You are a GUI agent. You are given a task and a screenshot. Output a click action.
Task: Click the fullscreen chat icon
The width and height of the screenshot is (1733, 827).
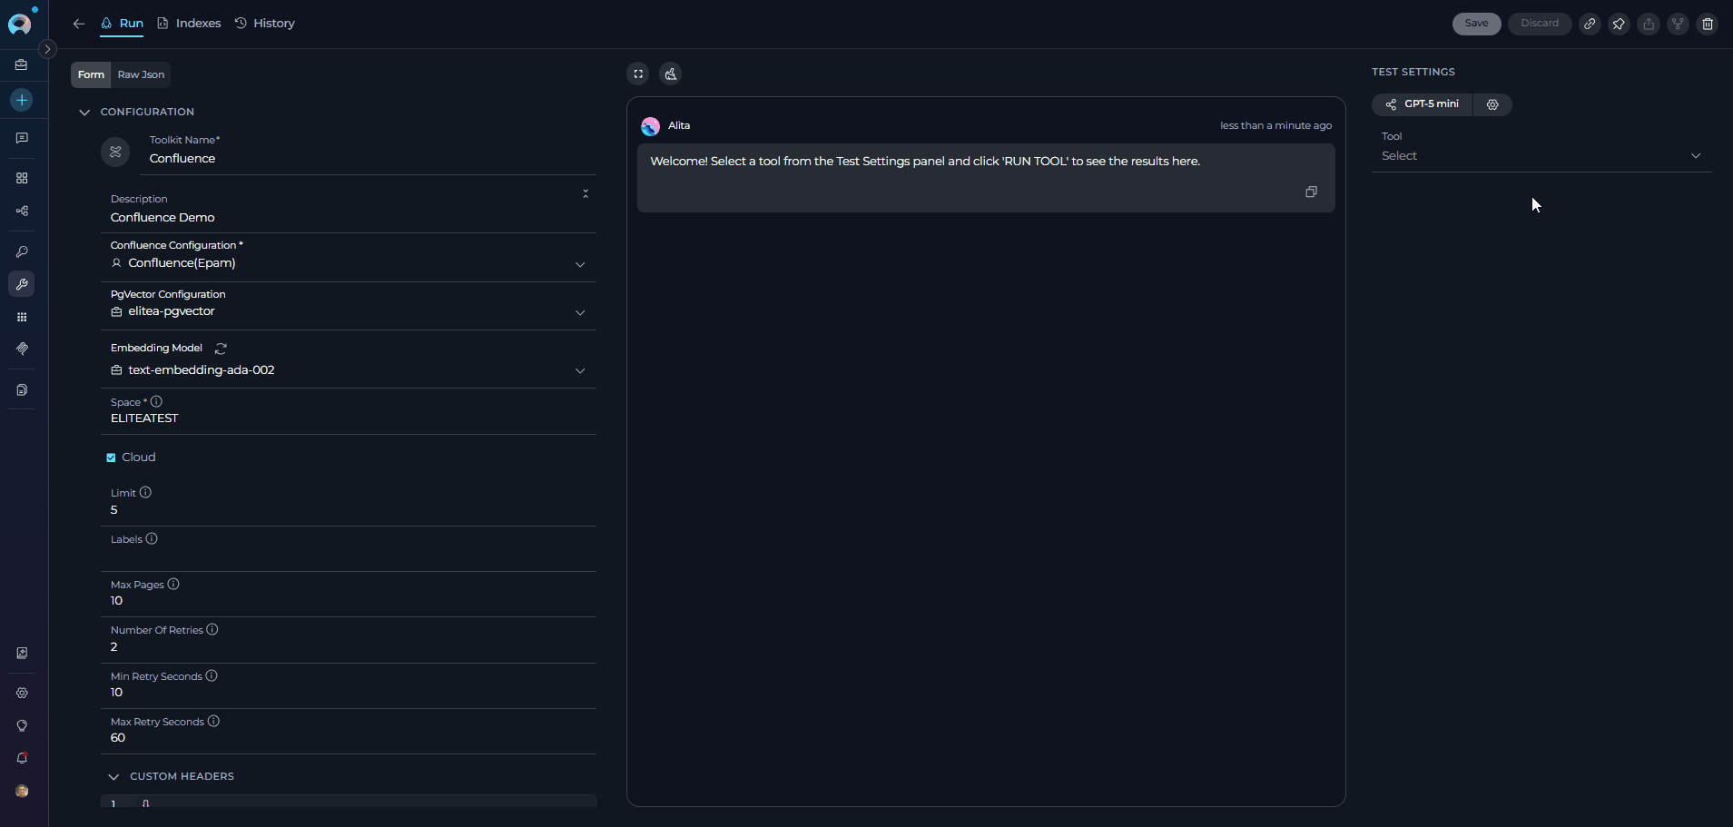point(638,74)
